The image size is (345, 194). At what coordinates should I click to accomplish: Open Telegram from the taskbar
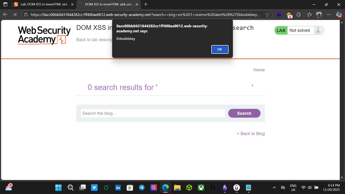pyautogui.click(x=142, y=188)
